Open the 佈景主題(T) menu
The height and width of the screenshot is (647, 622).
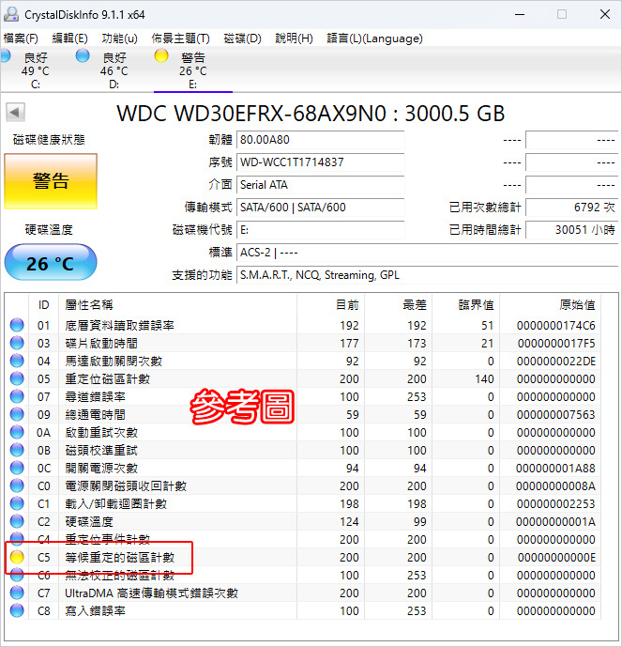(180, 39)
